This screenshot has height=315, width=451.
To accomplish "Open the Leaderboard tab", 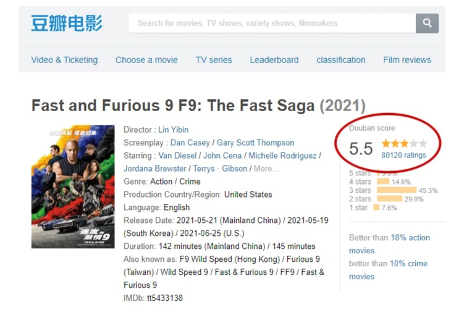I will click(x=274, y=60).
